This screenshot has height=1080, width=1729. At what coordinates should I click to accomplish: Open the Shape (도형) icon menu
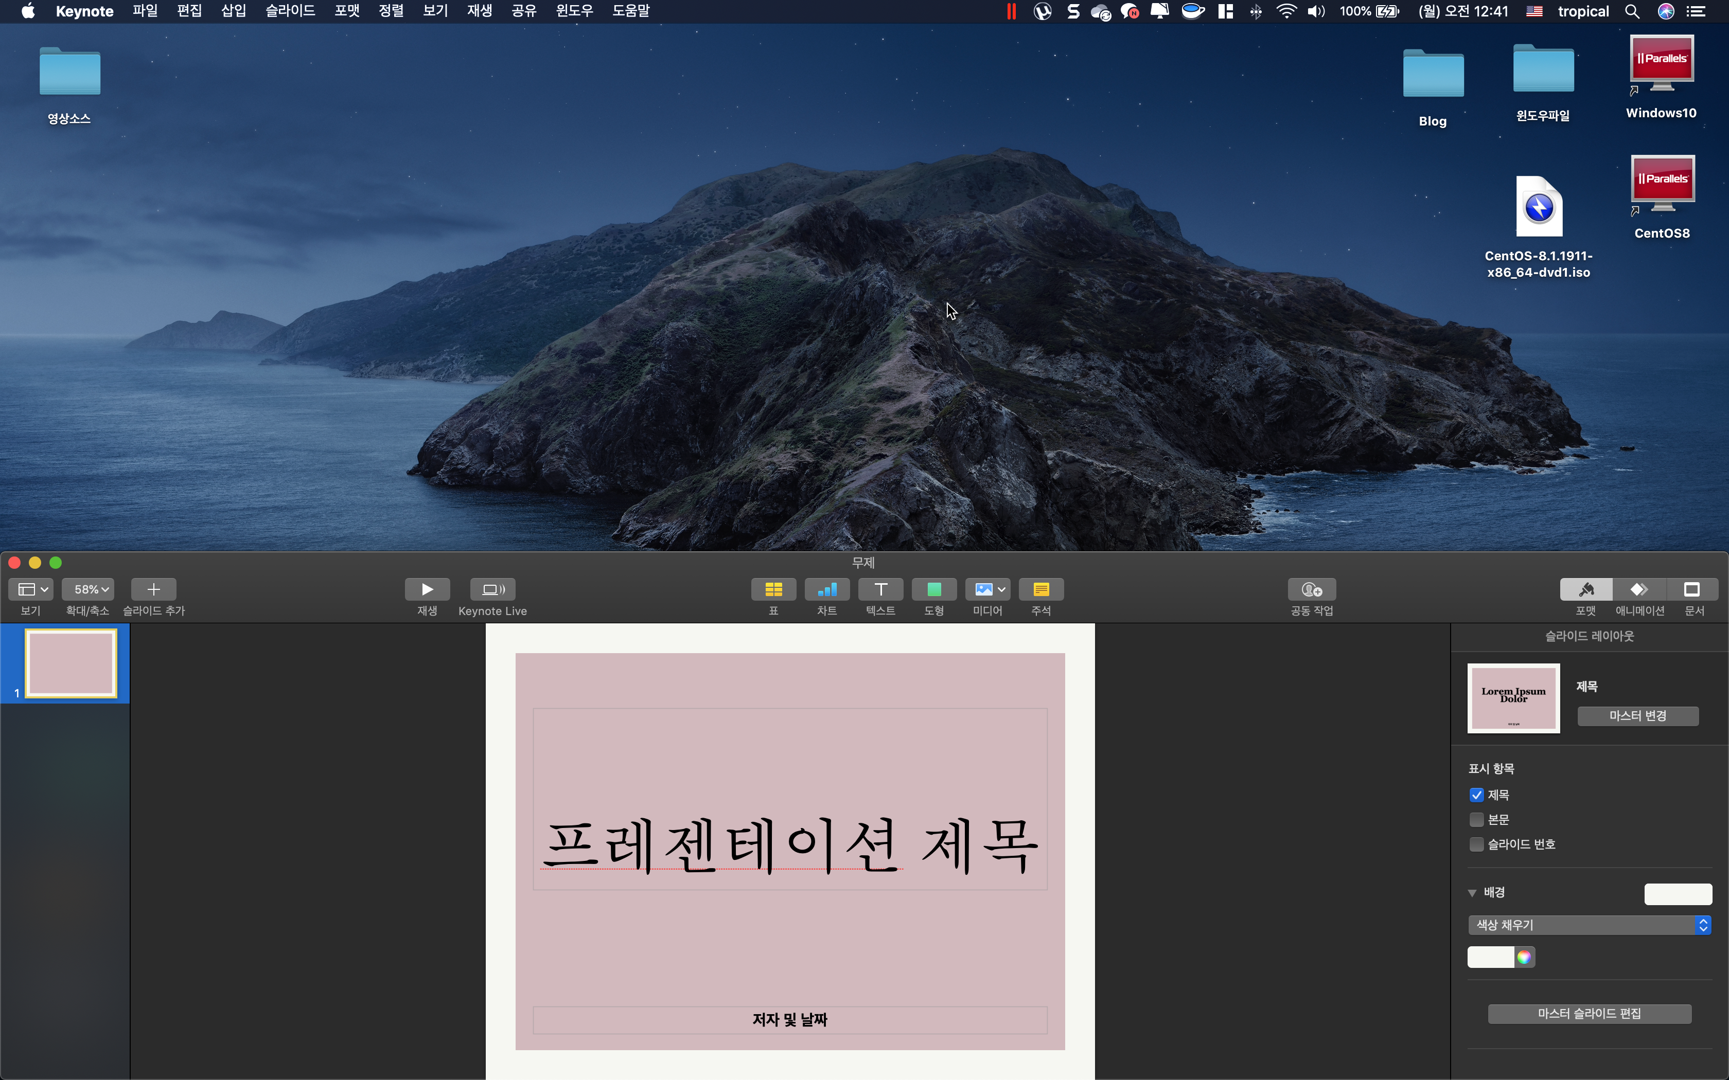[x=934, y=589]
